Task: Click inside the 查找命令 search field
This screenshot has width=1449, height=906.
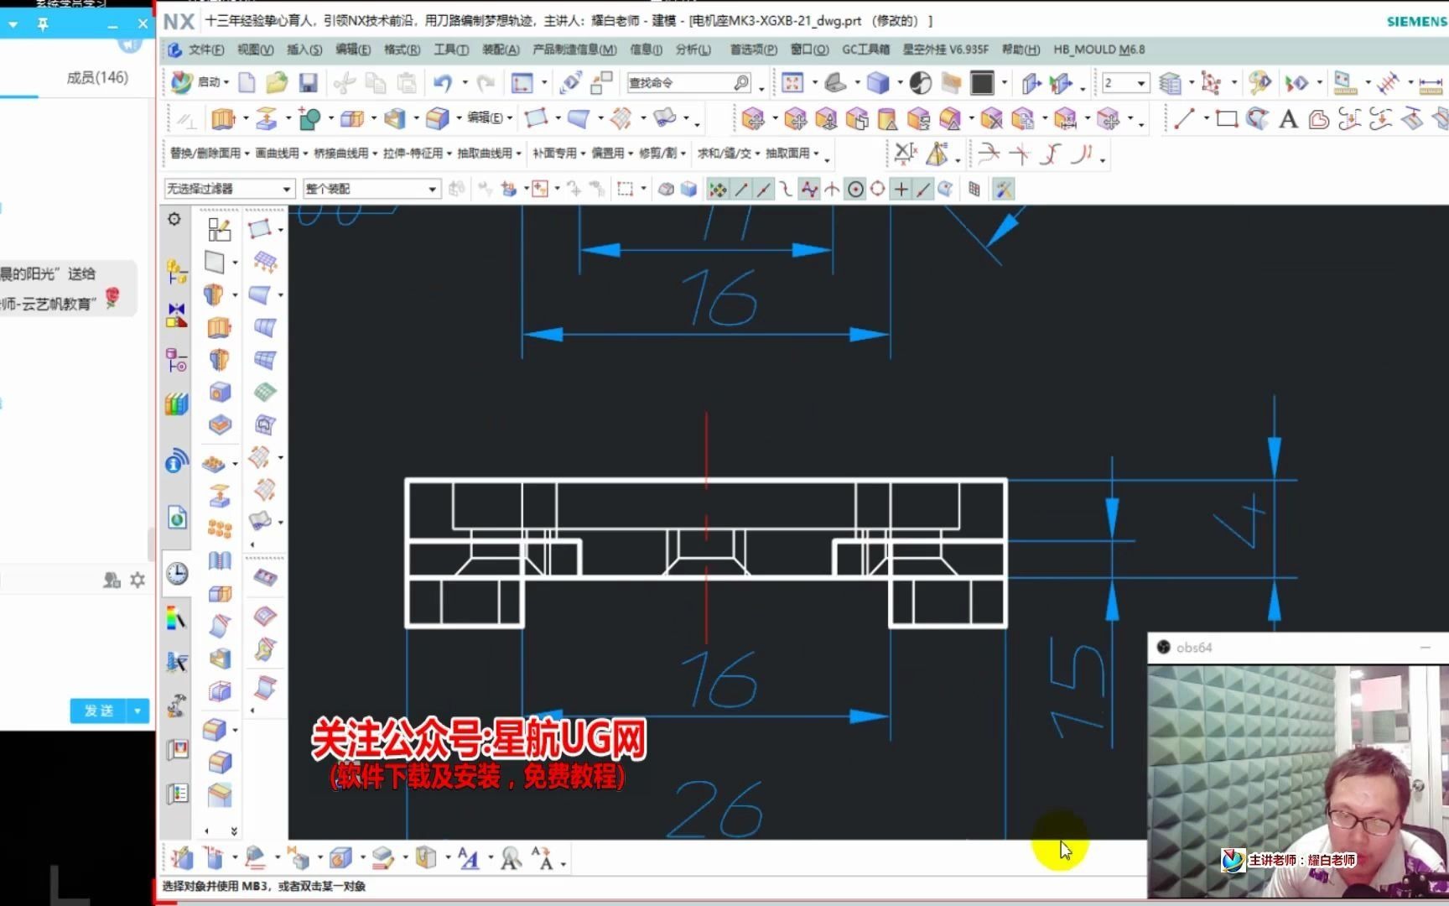Action: [679, 82]
